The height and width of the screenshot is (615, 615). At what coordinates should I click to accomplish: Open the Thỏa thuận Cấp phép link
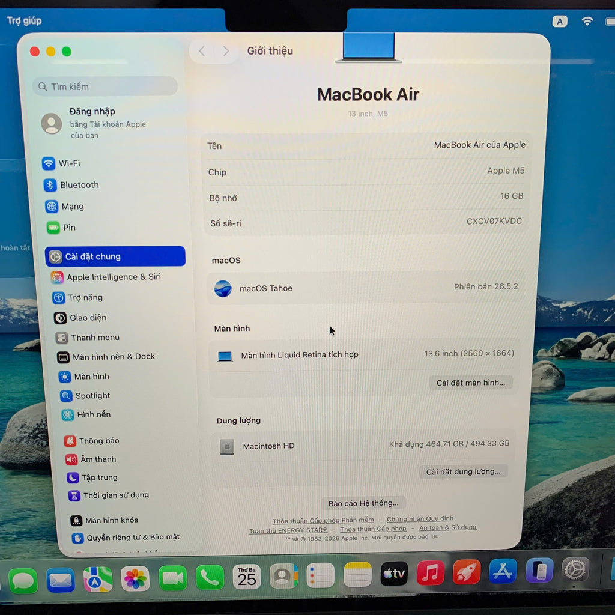[373, 529]
